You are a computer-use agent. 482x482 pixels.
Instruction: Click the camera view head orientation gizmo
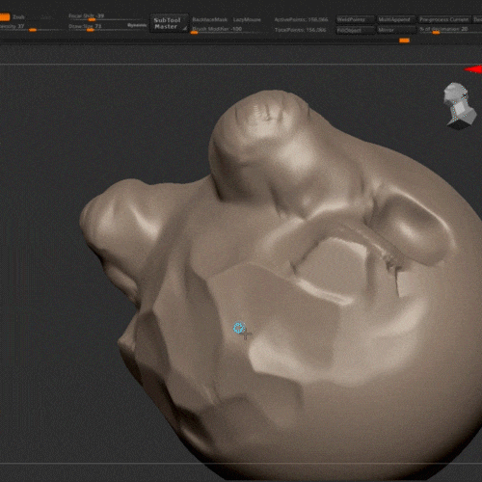[459, 106]
